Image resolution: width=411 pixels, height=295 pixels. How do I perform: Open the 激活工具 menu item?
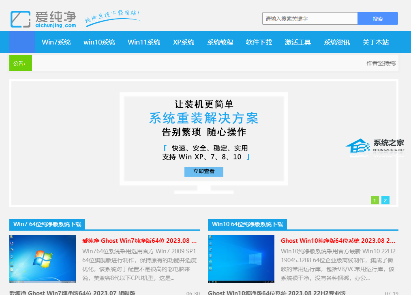pos(298,42)
